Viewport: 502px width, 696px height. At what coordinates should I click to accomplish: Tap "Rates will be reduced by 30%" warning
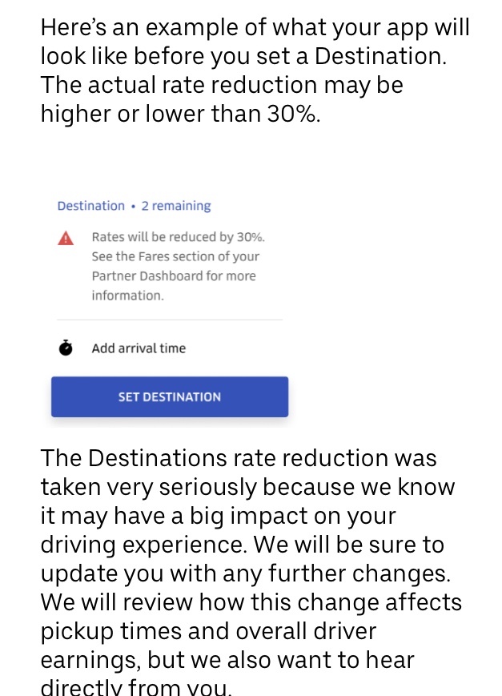pyautogui.click(x=178, y=237)
